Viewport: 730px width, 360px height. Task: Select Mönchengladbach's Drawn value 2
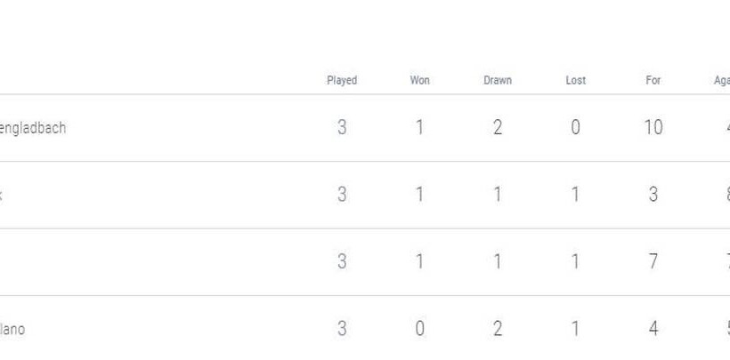(x=497, y=128)
